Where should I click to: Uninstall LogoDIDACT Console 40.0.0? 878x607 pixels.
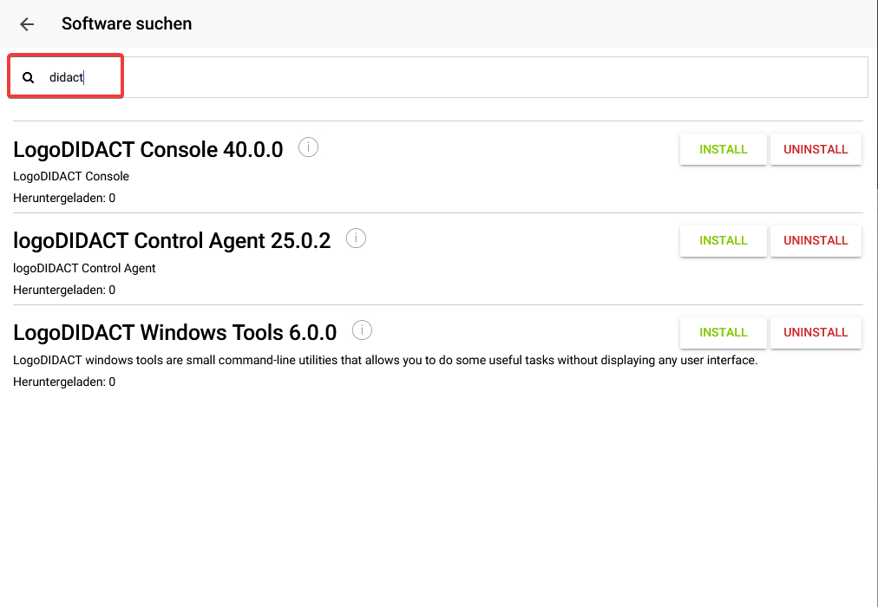pyautogui.click(x=816, y=149)
